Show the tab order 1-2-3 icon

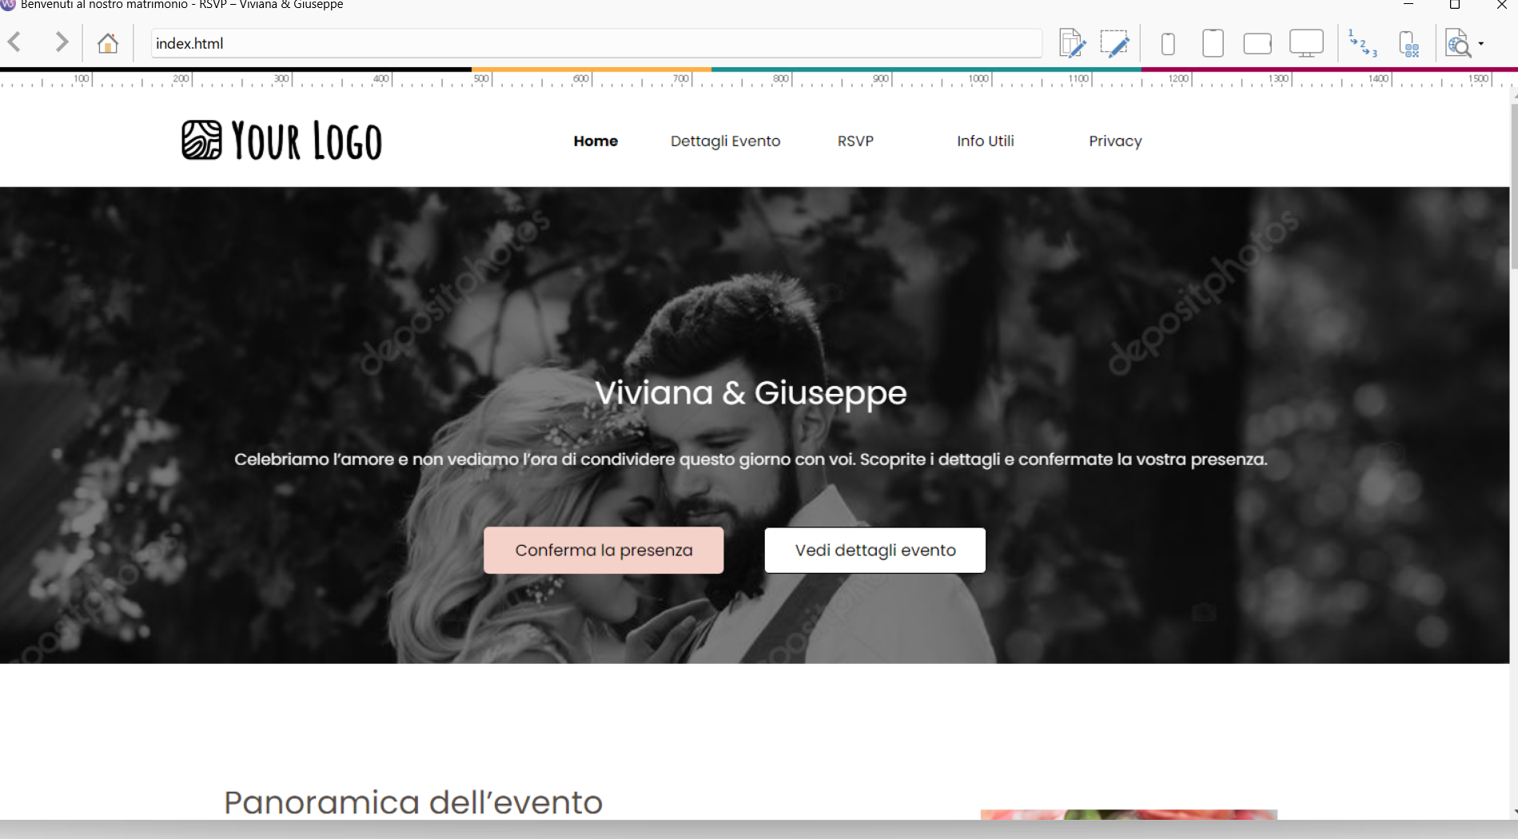click(1362, 43)
